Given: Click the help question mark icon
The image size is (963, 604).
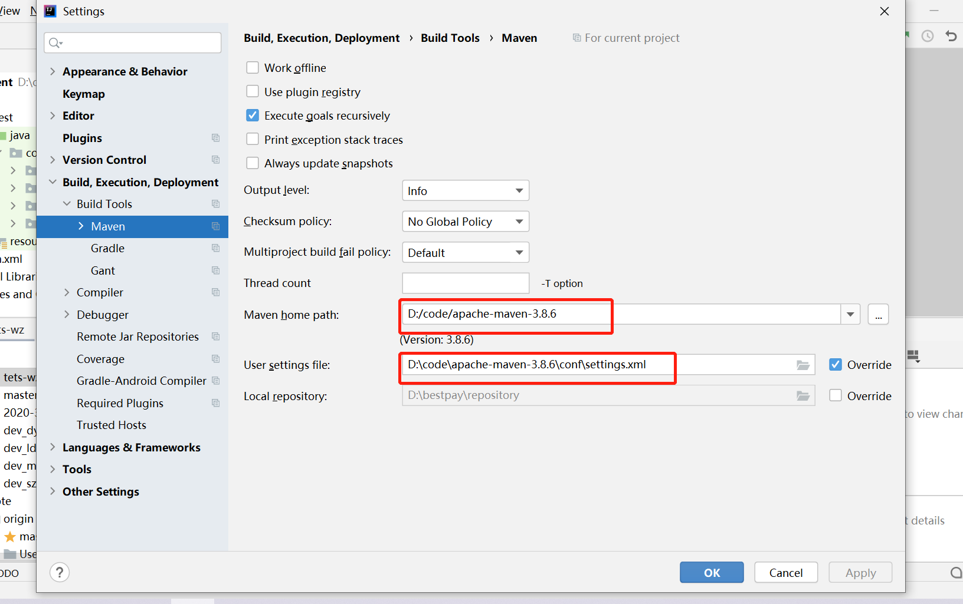Looking at the screenshot, I should 60,572.
